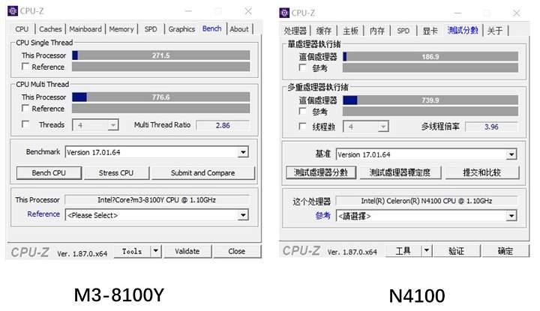
Task: Open the Please Select reference dropdown
Action: (x=242, y=215)
